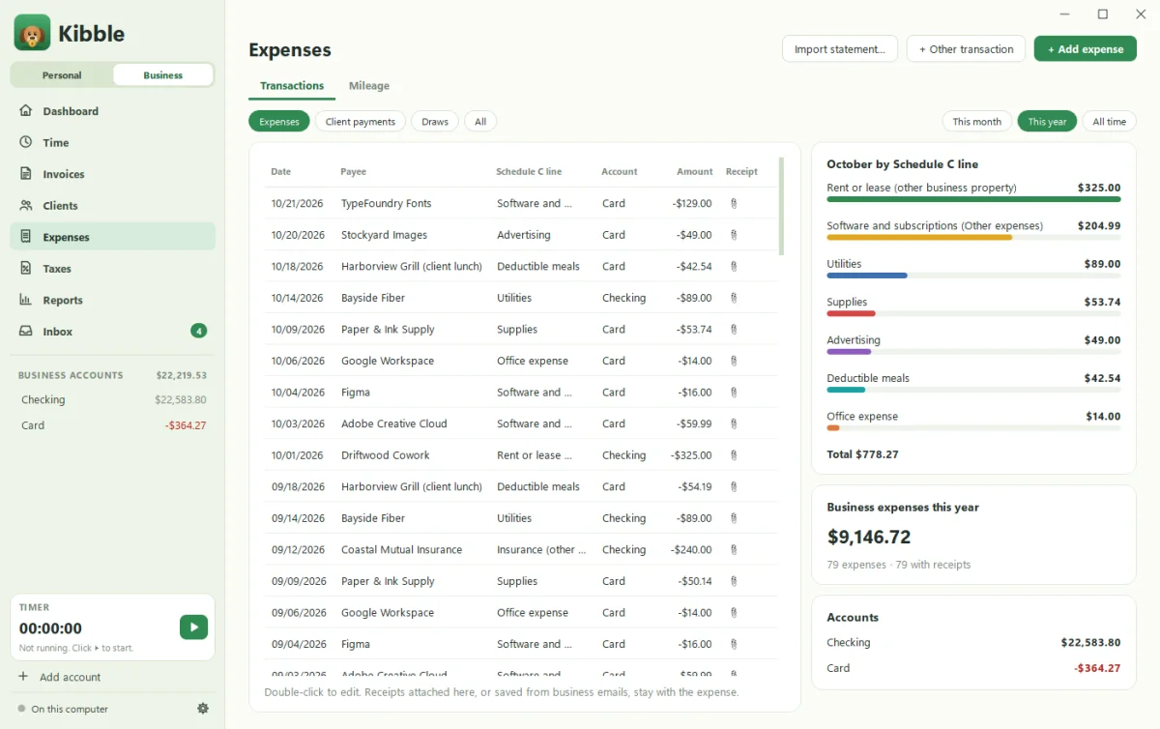This screenshot has width=1160, height=729.
Task: Set date range to This year
Action: coord(1047,122)
